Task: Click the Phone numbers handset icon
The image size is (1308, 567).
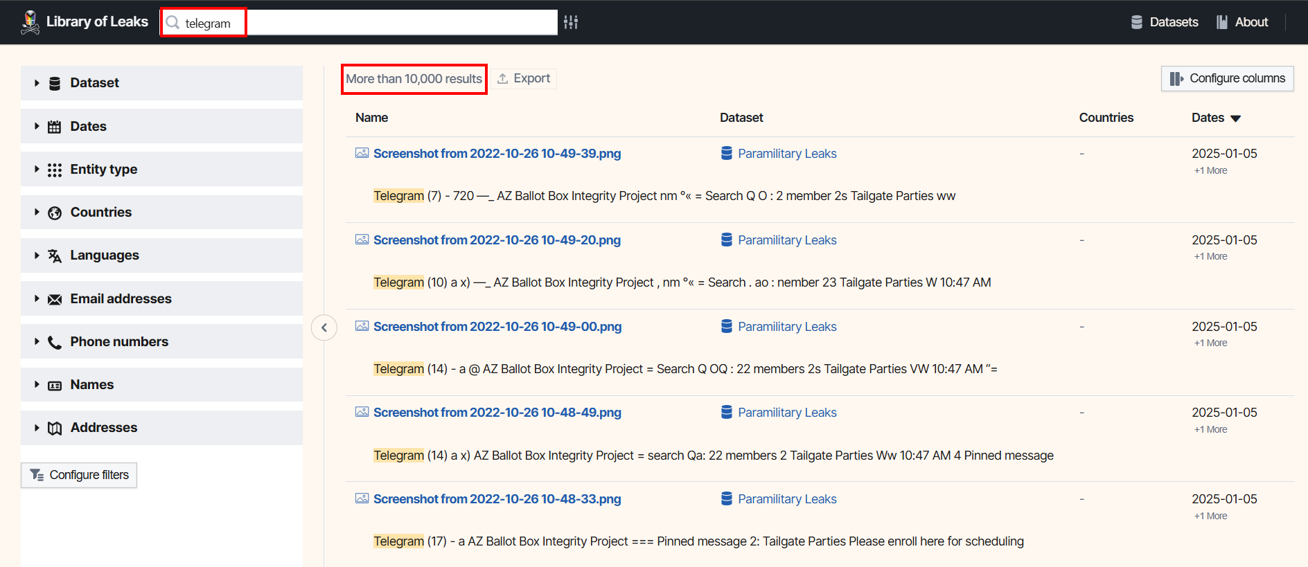Action: pyautogui.click(x=55, y=343)
